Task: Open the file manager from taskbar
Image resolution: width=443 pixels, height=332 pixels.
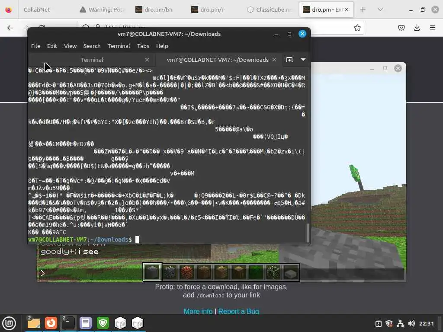Action: point(33,323)
